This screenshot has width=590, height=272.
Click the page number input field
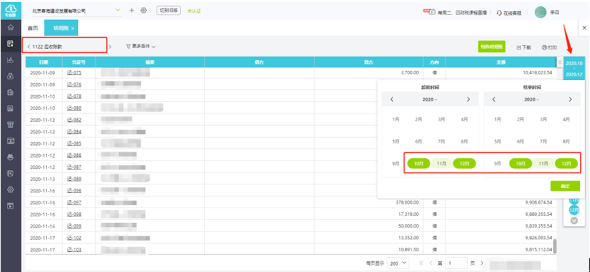coord(456,263)
